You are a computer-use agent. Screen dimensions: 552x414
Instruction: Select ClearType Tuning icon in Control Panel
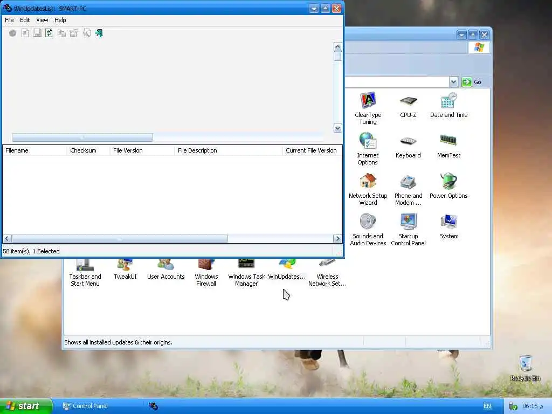click(x=368, y=108)
